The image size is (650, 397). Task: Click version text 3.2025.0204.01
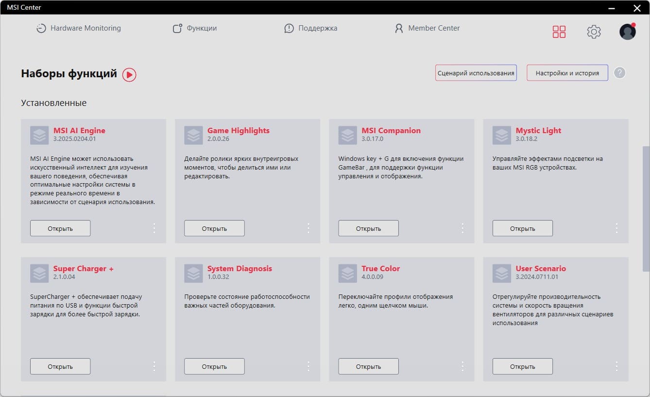coord(75,139)
